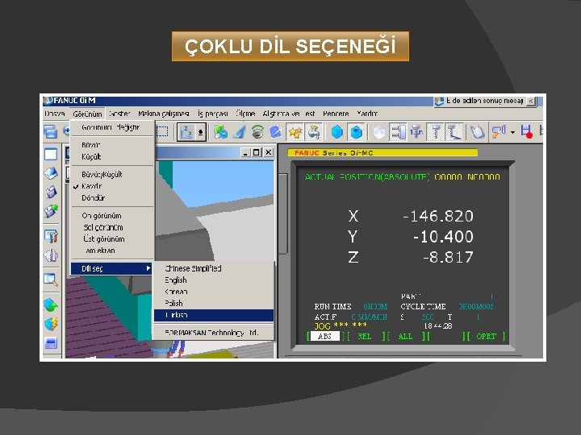Click the green concentric arcs toolbar icon
The width and height of the screenshot is (581, 435).
(257, 132)
